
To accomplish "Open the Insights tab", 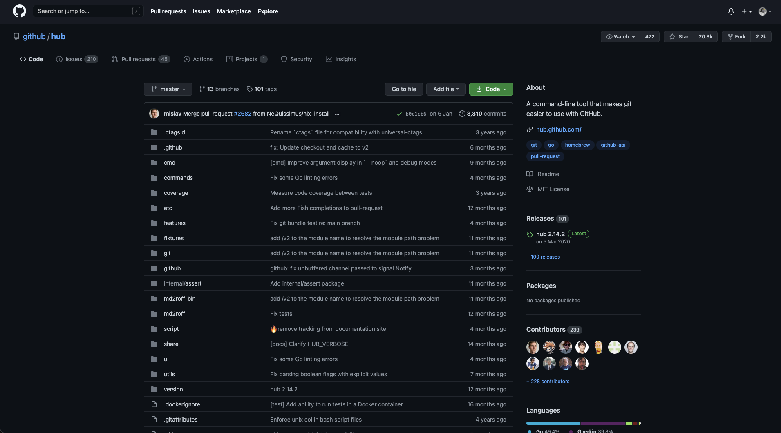I will (x=341, y=59).
